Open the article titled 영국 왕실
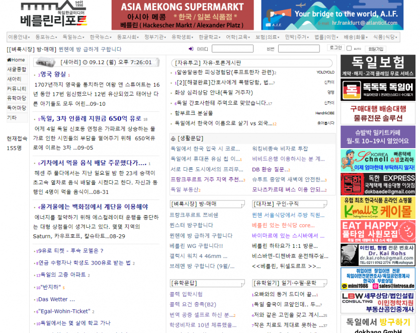The image size is (420, 333). click(53, 74)
